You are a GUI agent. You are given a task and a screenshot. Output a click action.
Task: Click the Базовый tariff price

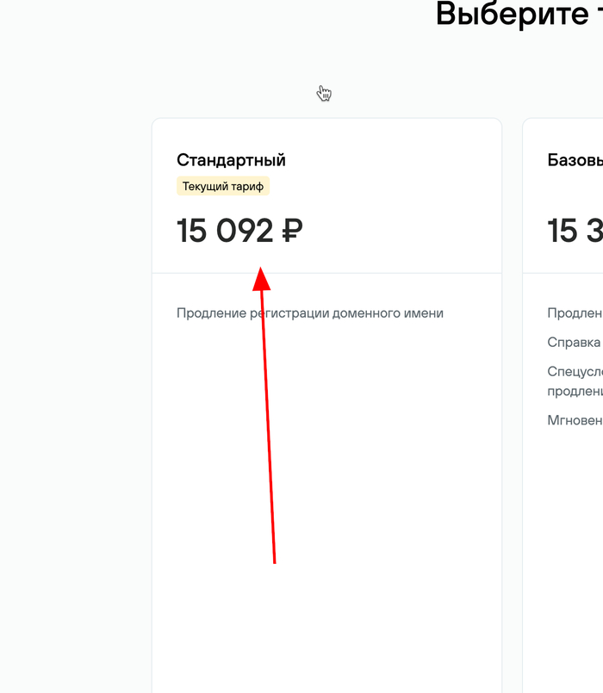pyautogui.click(x=575, y=231)
